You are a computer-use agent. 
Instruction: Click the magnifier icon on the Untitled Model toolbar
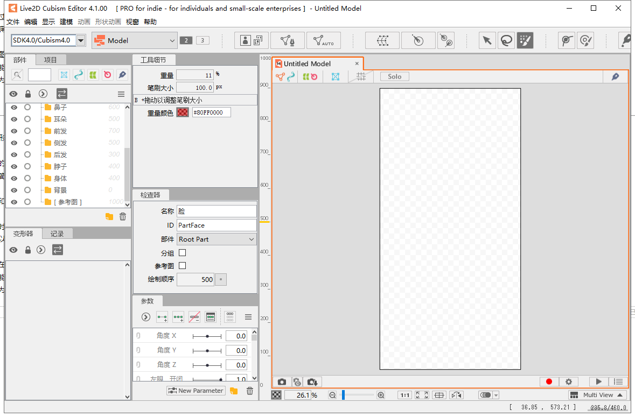click(615, 76)
